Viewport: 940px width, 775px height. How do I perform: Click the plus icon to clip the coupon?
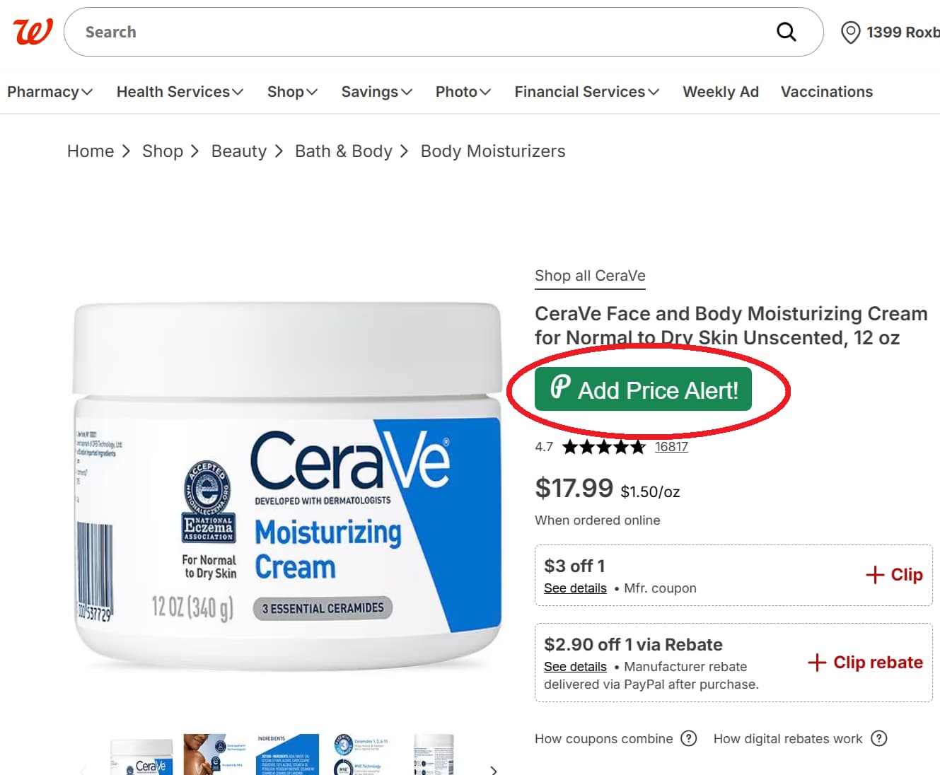coord(875,574)
